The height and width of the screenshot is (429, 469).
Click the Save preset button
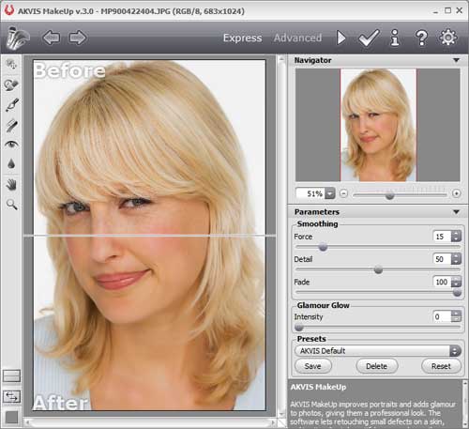tap(313, 366)
